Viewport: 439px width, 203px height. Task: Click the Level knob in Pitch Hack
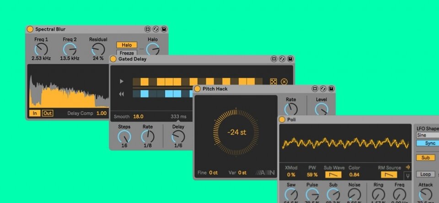click(321, 109)
